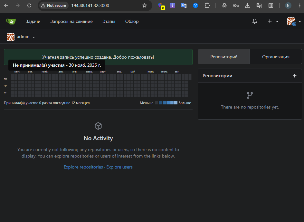The width and height of the screenshot is (304, 222).
Task: Click the Gitea teacup logo
Action: pos(11,21)
